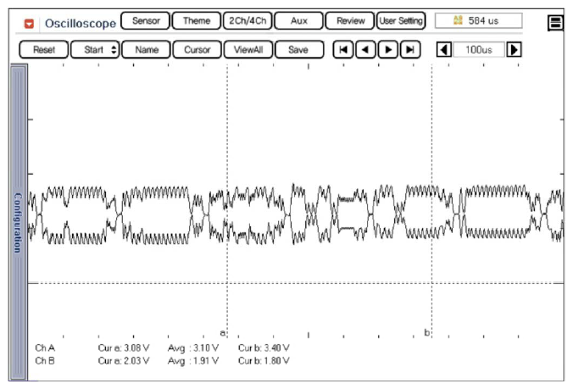
Task: Open the top-right window layout icon
Action: coord(556,23)
